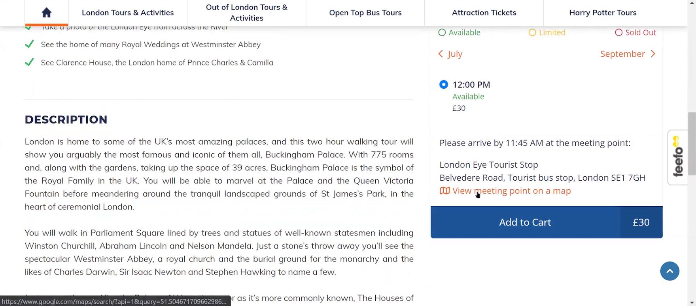Click the left chevron before July

pos(441,54)
